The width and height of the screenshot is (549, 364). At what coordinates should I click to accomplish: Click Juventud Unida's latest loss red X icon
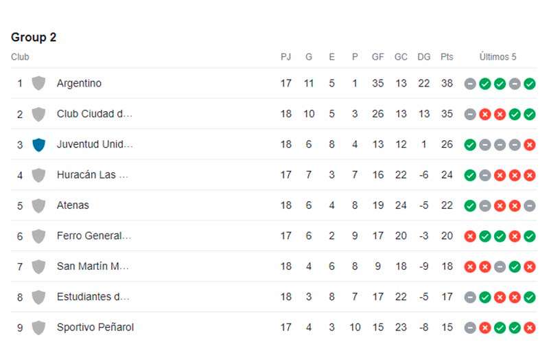point(529,145)
